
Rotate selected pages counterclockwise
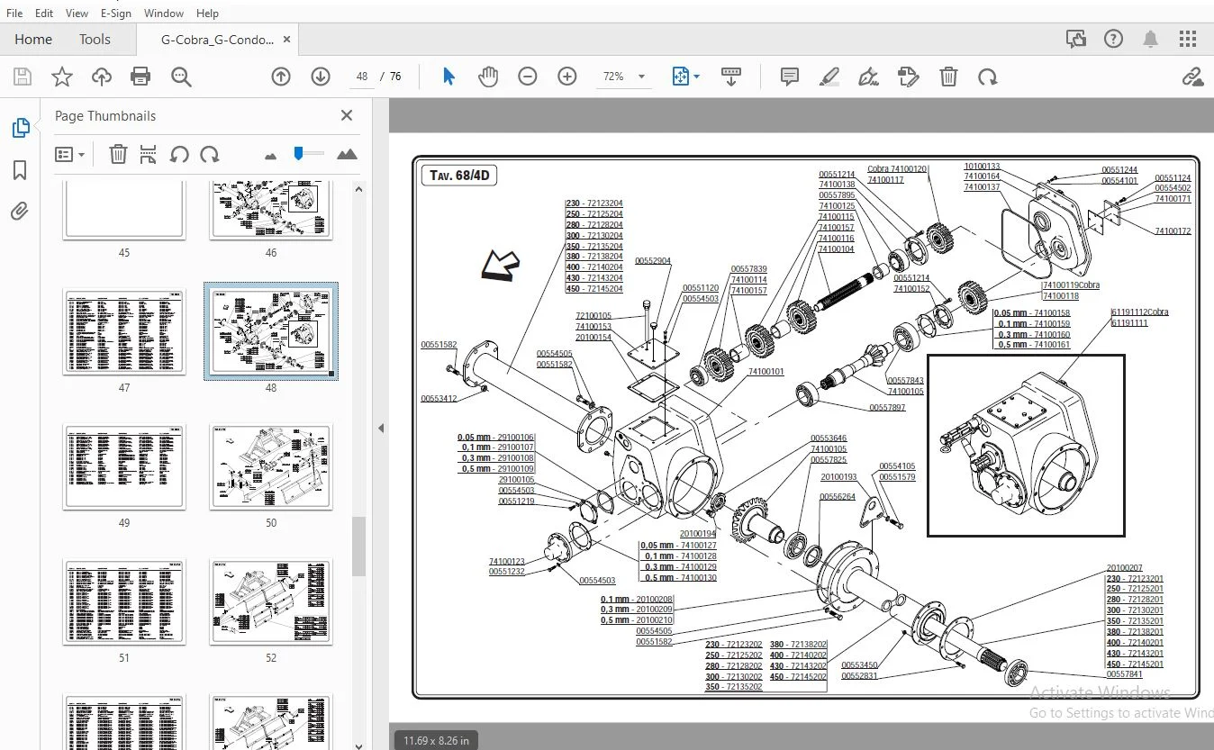pos(179,155)
